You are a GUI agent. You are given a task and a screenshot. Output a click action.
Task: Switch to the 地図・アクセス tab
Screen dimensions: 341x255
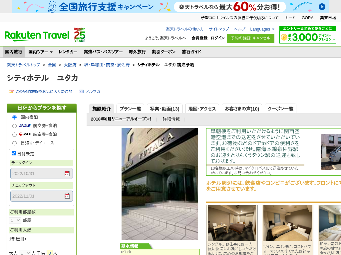(x=202, y=109)
